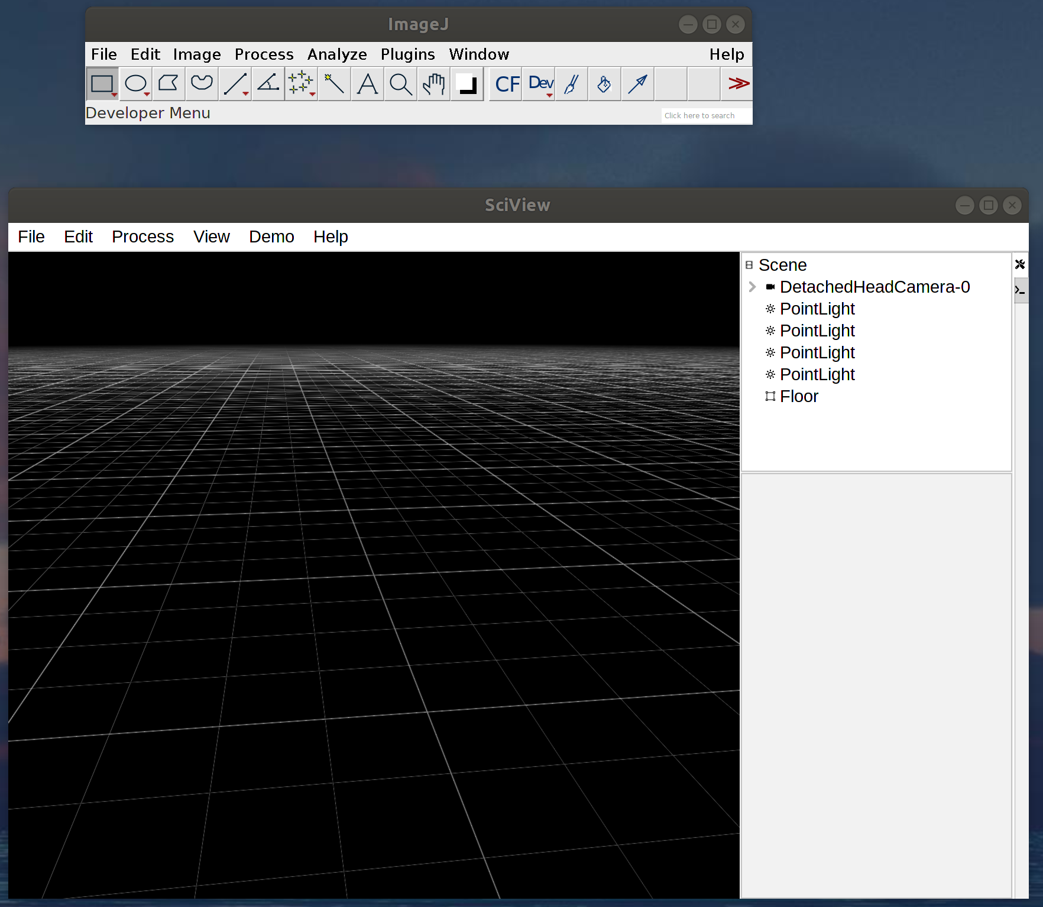The image size is (1043, 907).
Task: Open the More Tools double-arrow menu
Action: 737,84
